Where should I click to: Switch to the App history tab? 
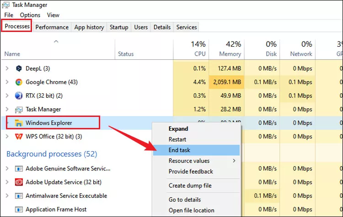click(89, 27)
